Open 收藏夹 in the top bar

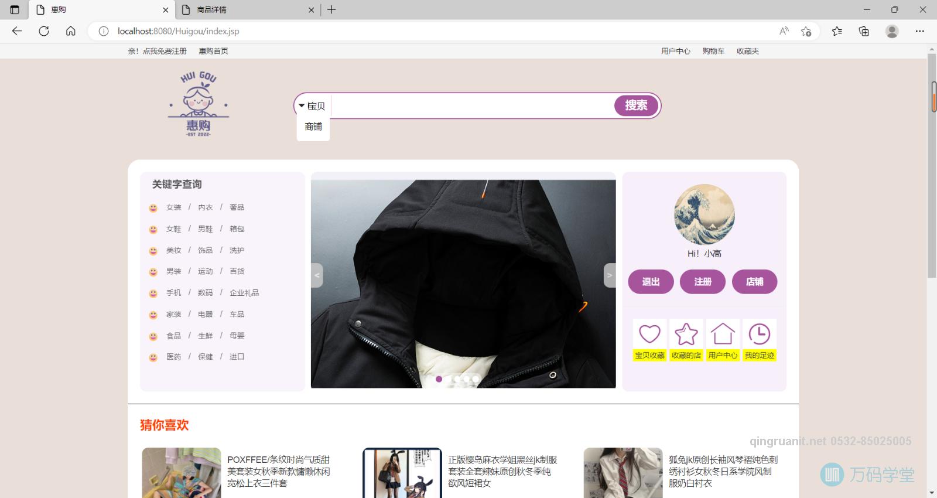[x=748, y=51]
